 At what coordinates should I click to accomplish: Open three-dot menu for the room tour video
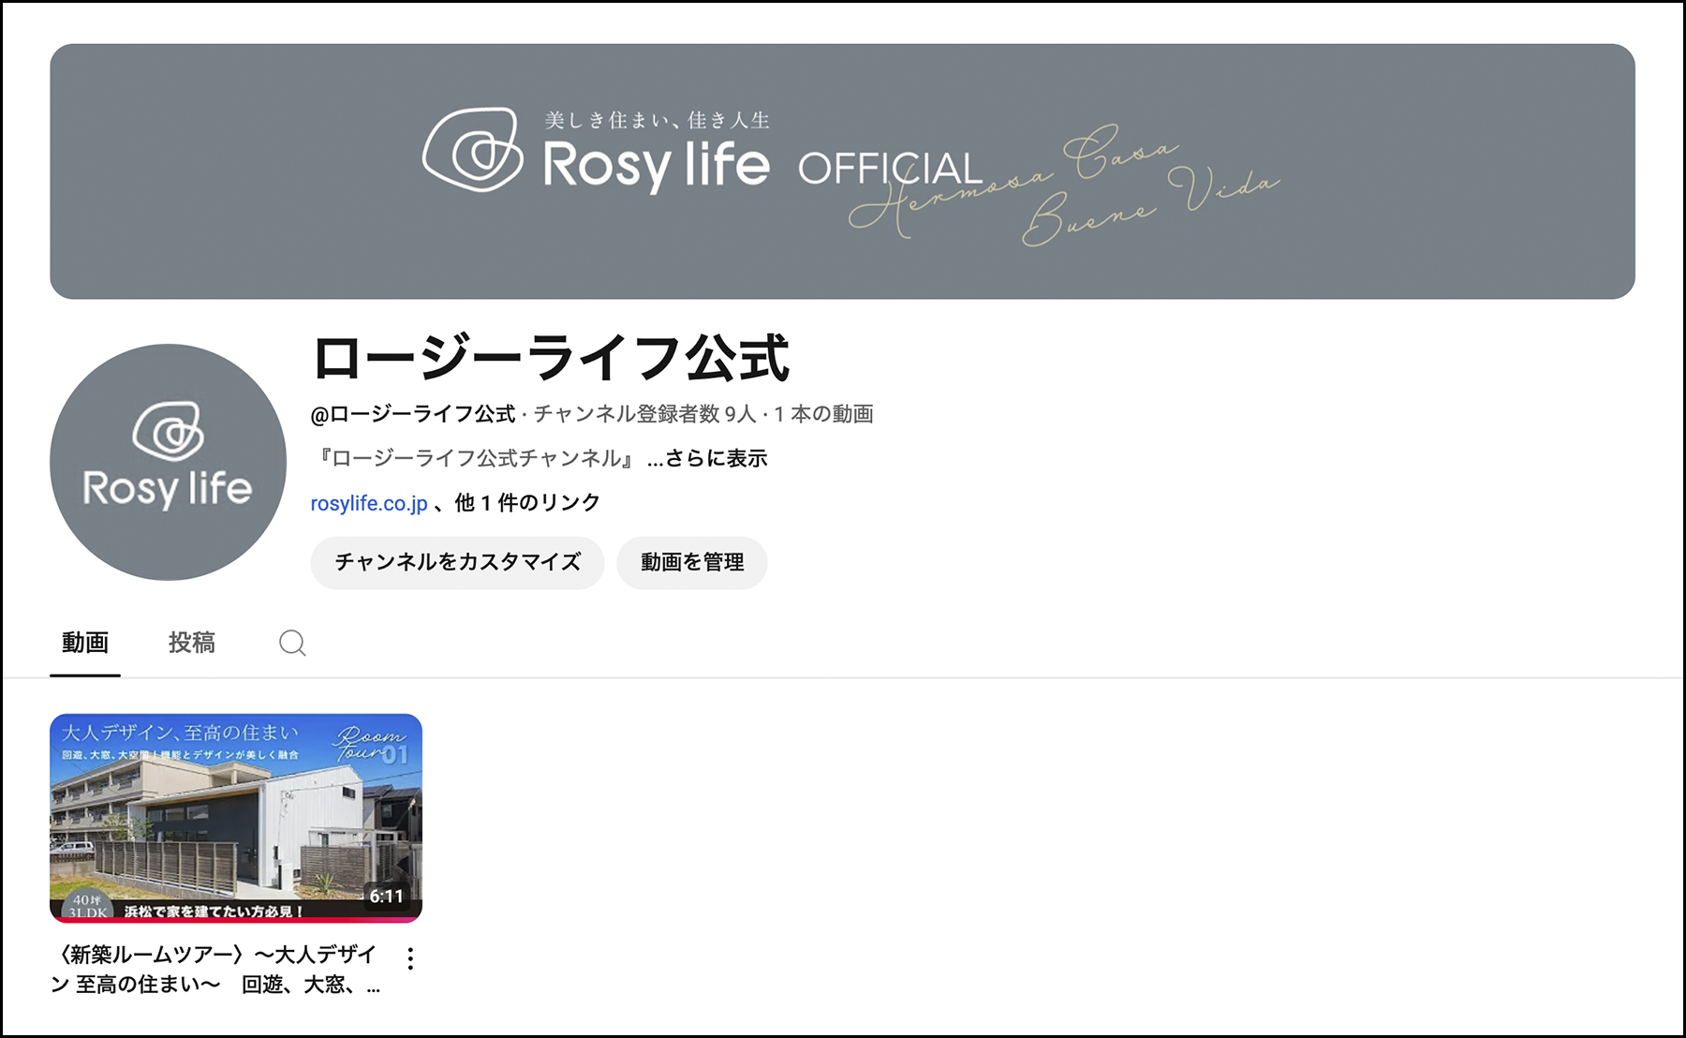[x=410, y=957]
